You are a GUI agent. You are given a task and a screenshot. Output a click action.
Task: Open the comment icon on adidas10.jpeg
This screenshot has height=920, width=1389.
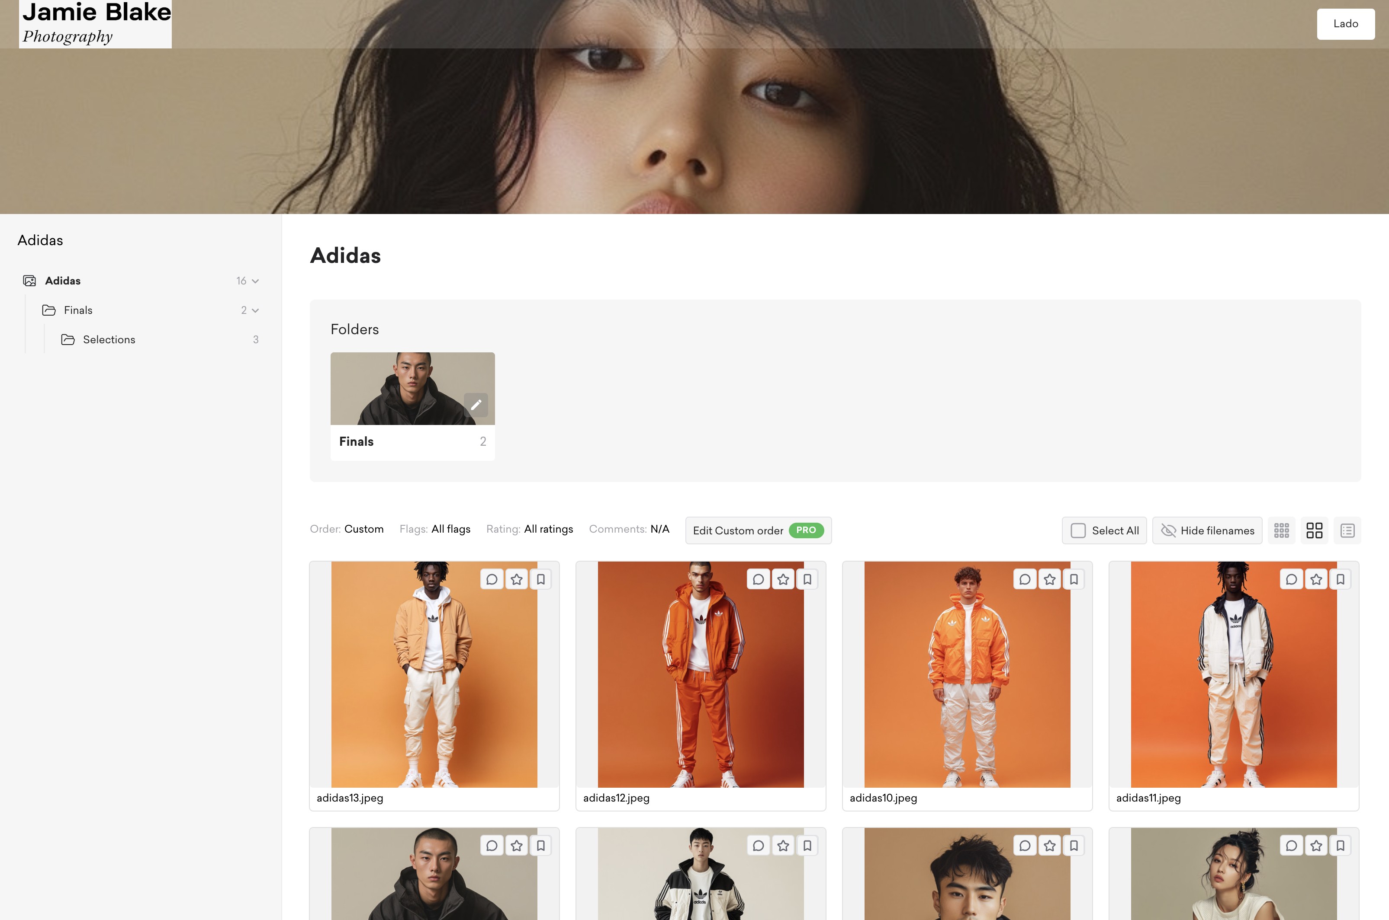[x=1025, y=580]
